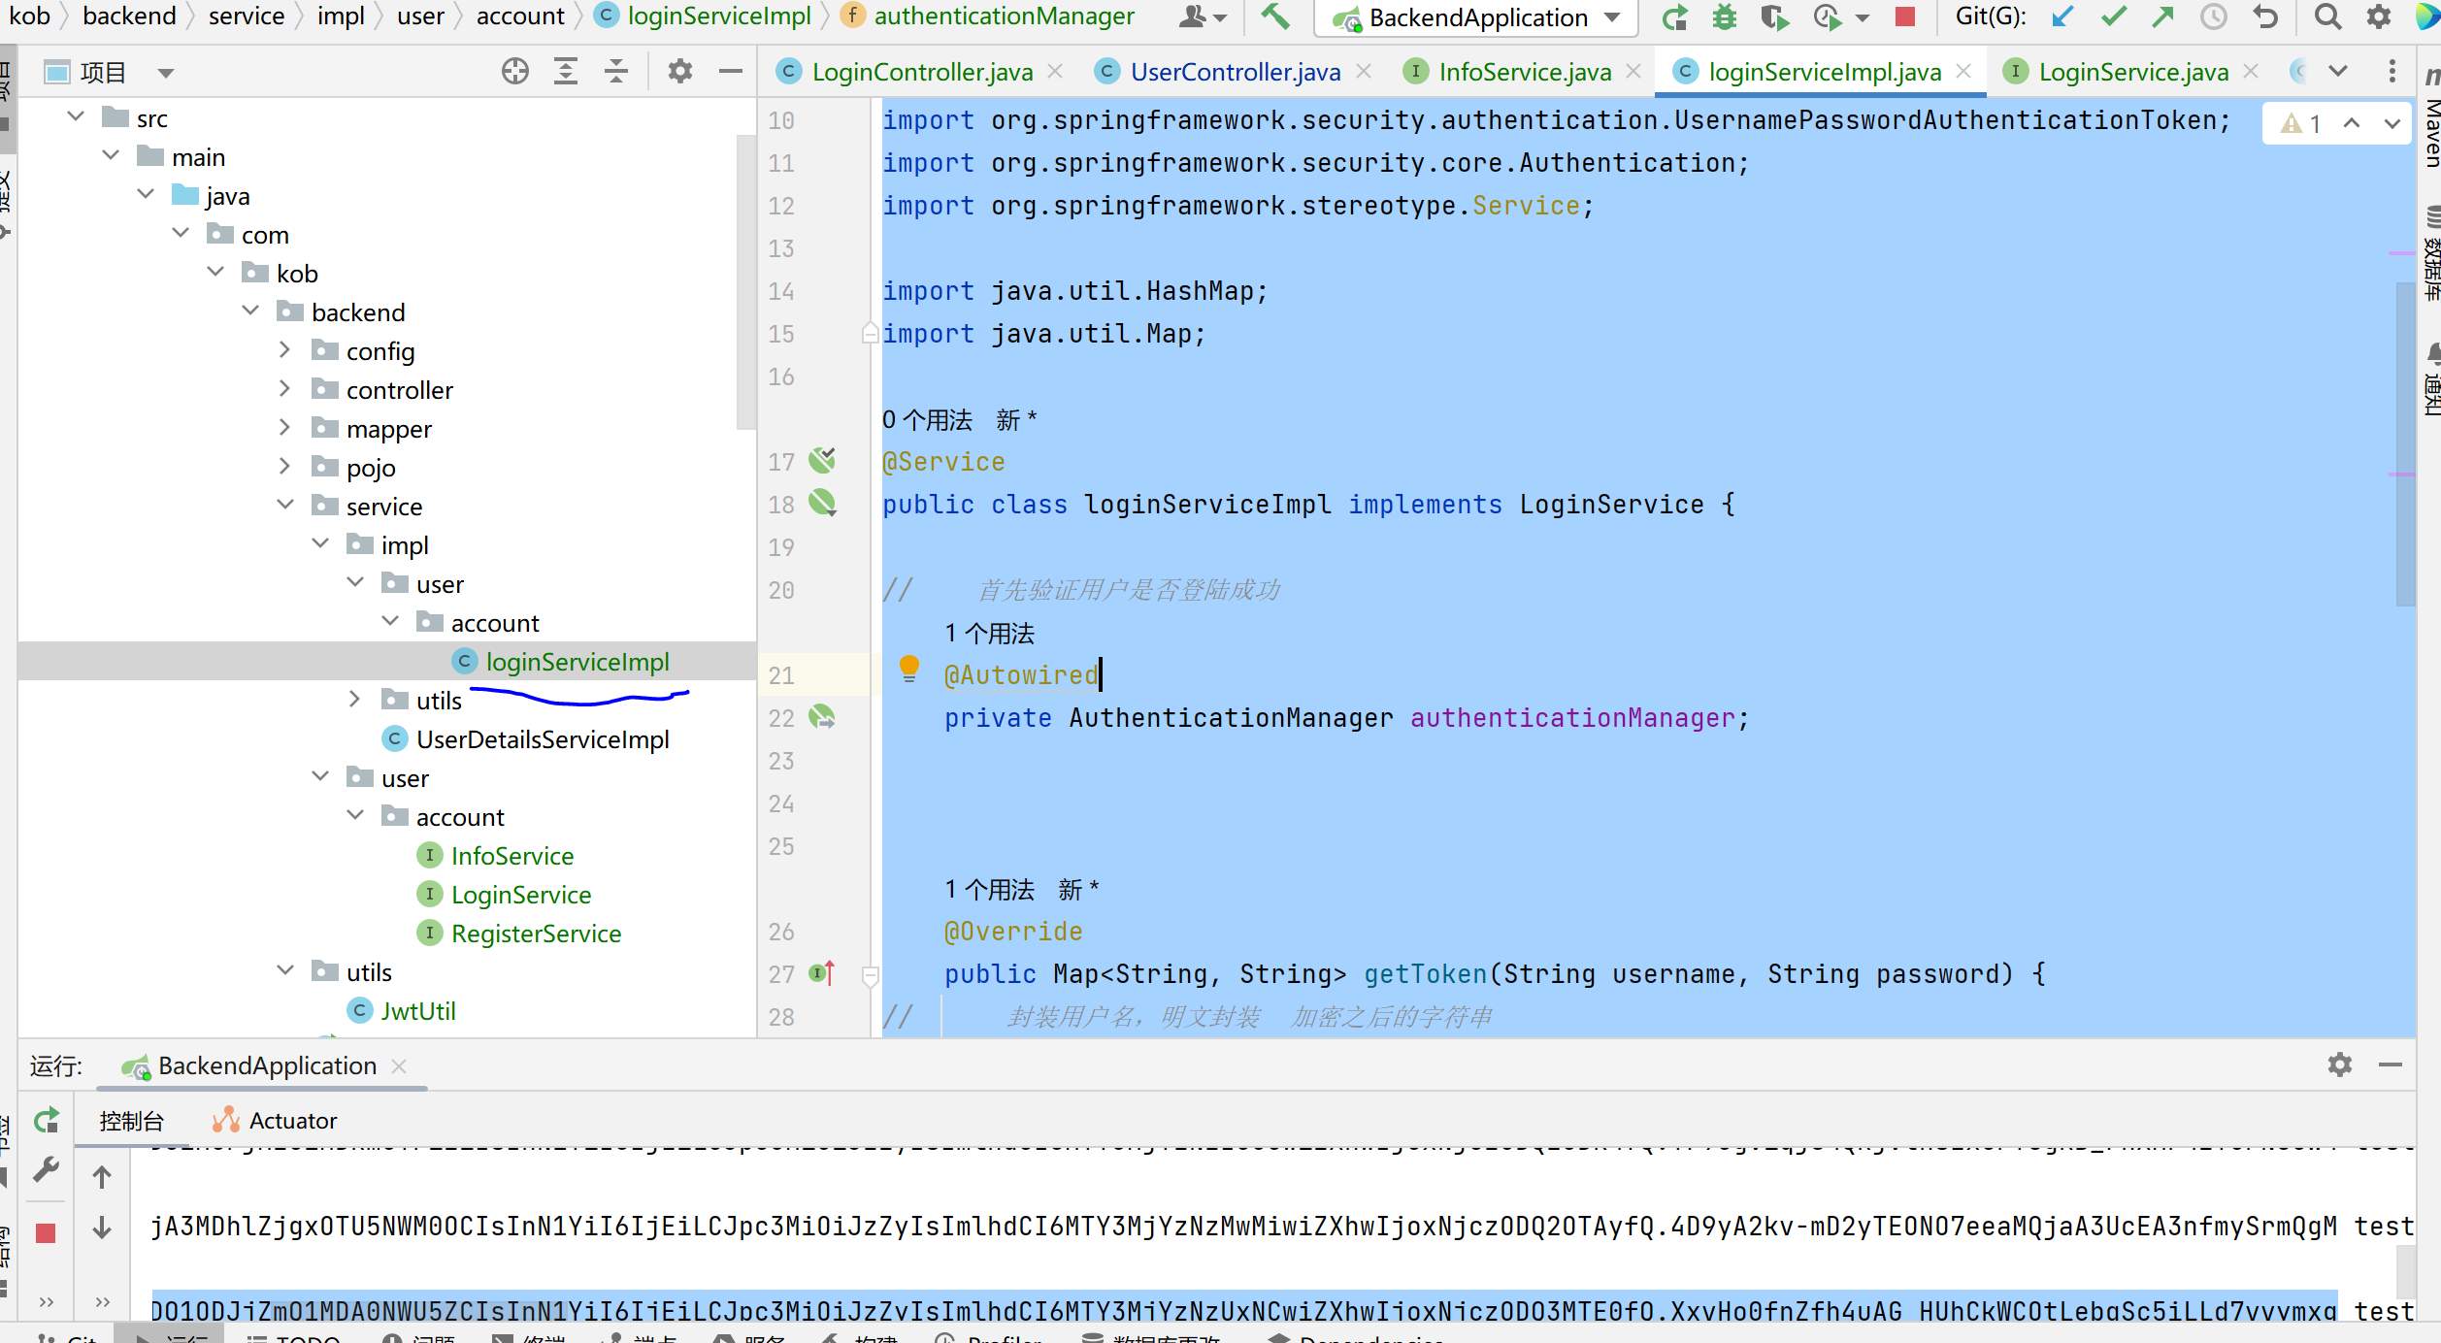Image resolution: width=2441 pixels, height=1343 pixels.
Task: Close the UserController.java tab
Action: tap(1364, 71)
